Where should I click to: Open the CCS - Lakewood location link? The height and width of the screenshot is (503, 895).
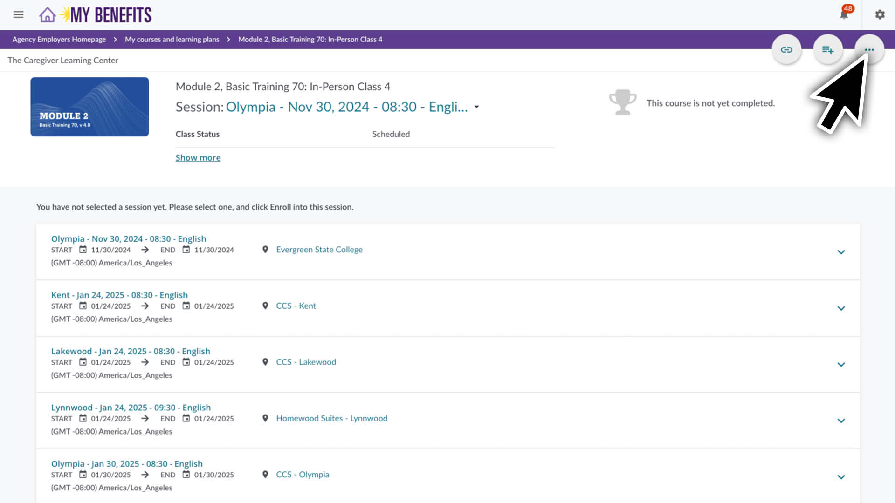tap(306, 362)
